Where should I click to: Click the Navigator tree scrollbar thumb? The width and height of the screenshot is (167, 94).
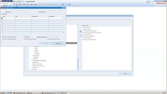[x=78, y=64]
